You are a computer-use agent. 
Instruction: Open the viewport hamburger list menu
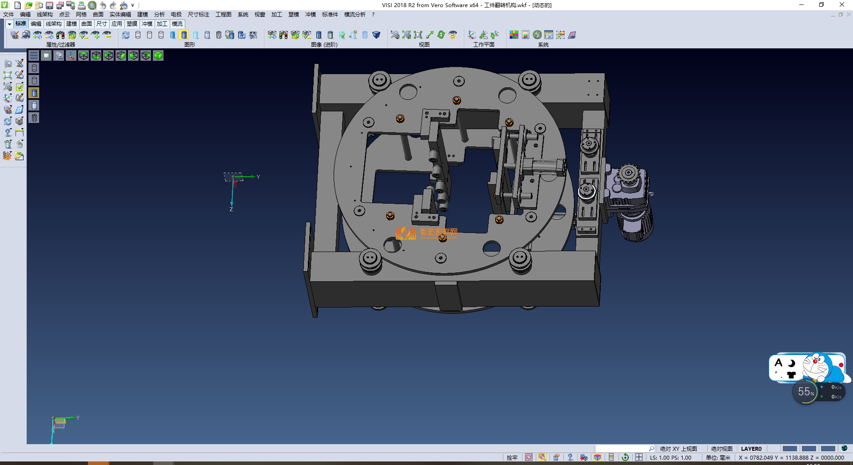(34, 55)
